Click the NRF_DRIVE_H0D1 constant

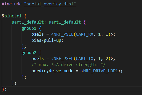pyautogui.click(x=101, y=71)
